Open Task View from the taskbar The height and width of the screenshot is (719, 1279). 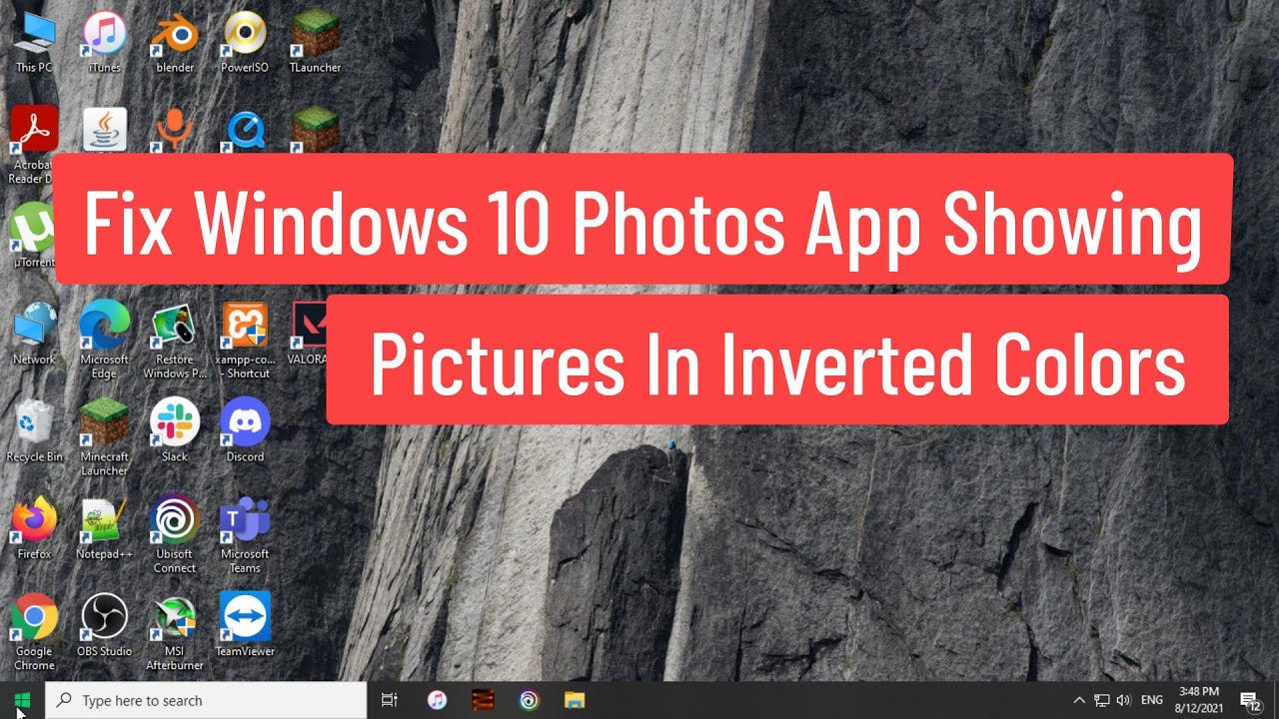coord(390,700)
